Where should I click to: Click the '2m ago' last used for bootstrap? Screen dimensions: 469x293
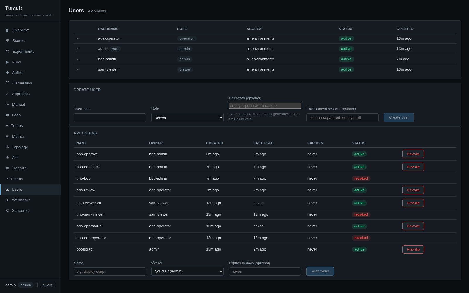tap(260, 249)
